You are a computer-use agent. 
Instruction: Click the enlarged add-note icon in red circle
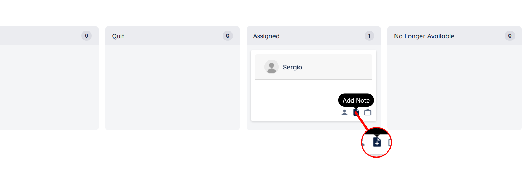[377, 142]
